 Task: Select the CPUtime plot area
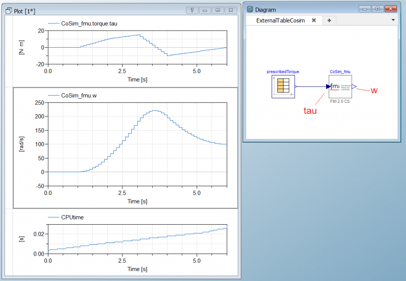[x=138, y=239]
